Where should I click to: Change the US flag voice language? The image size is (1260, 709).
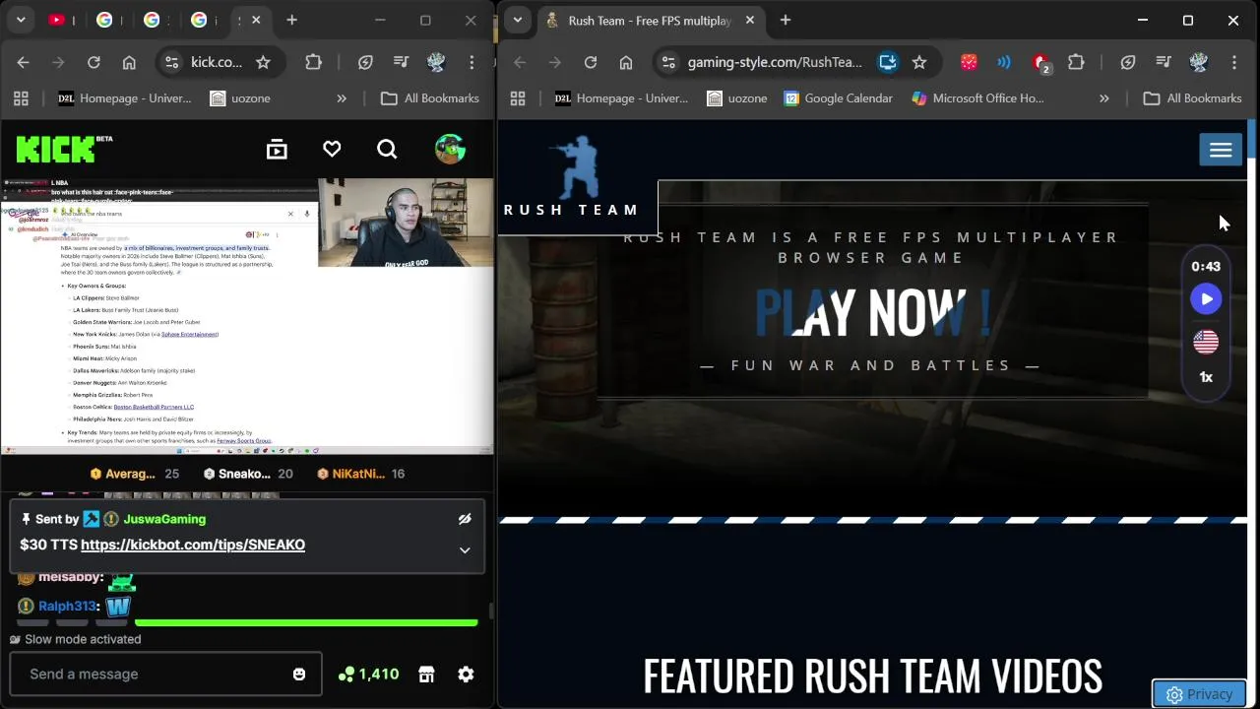pos(1206,342)
